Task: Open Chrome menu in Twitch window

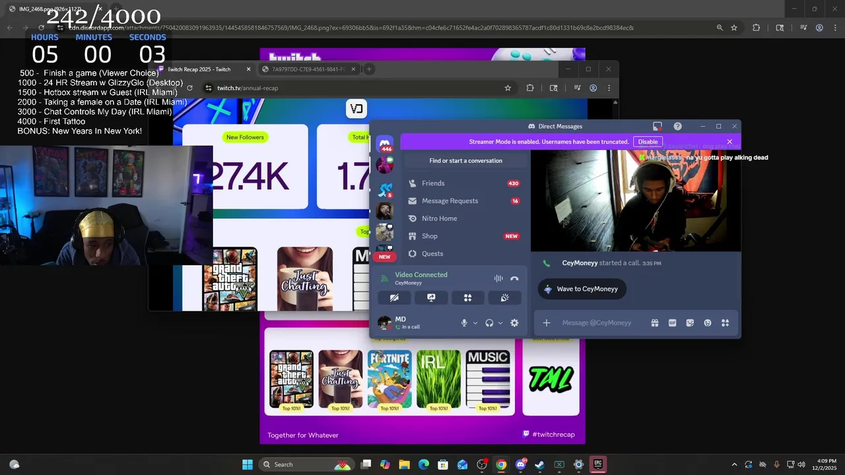Action: pos(609,88)
